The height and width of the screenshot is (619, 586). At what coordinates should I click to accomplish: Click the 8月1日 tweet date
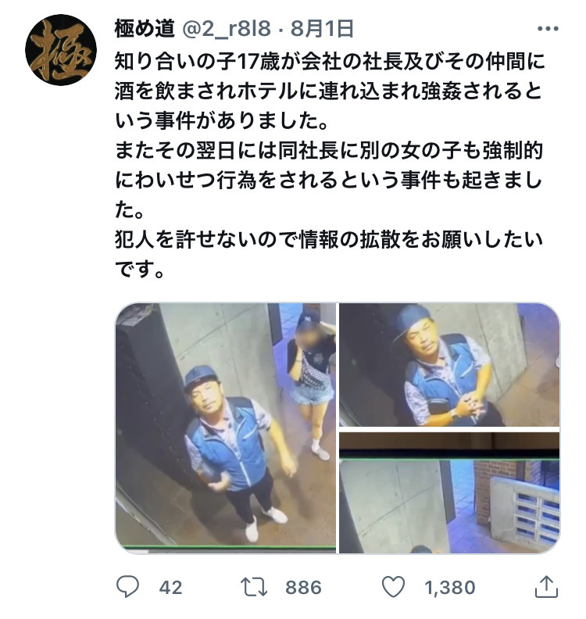tap(322, 29)
